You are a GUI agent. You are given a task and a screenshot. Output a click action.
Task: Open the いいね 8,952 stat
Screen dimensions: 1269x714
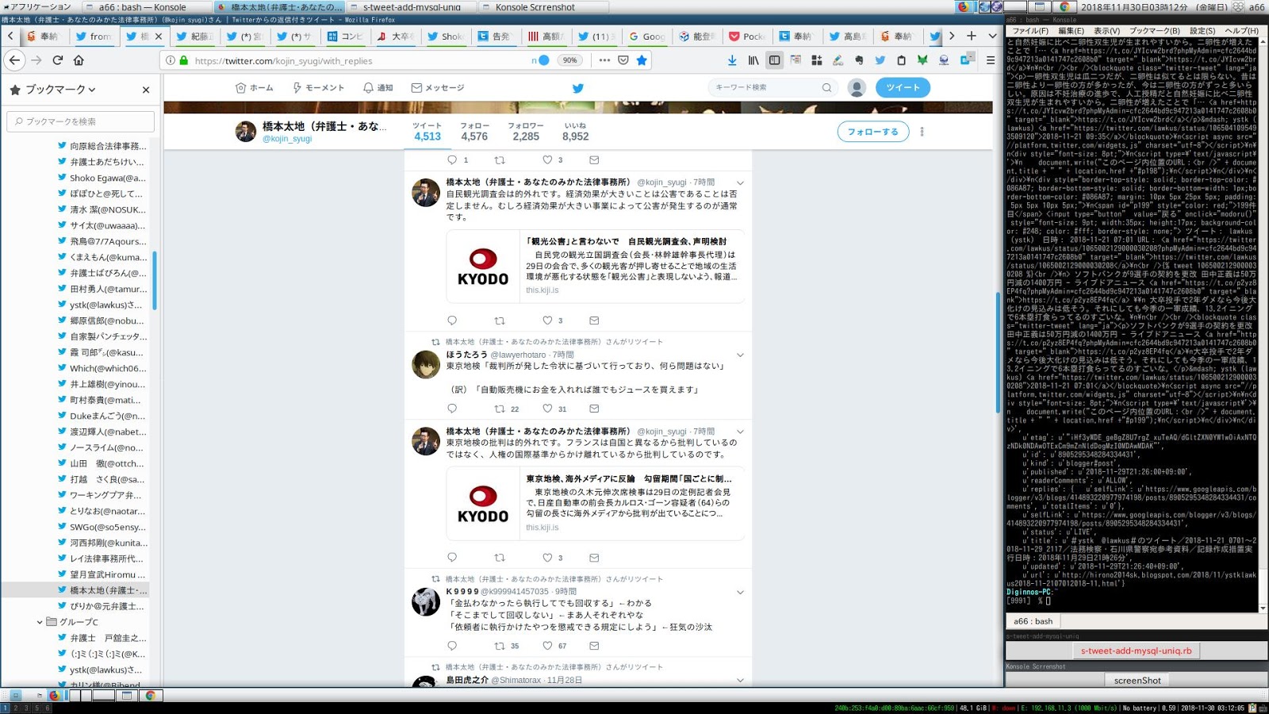pos(576,132)
